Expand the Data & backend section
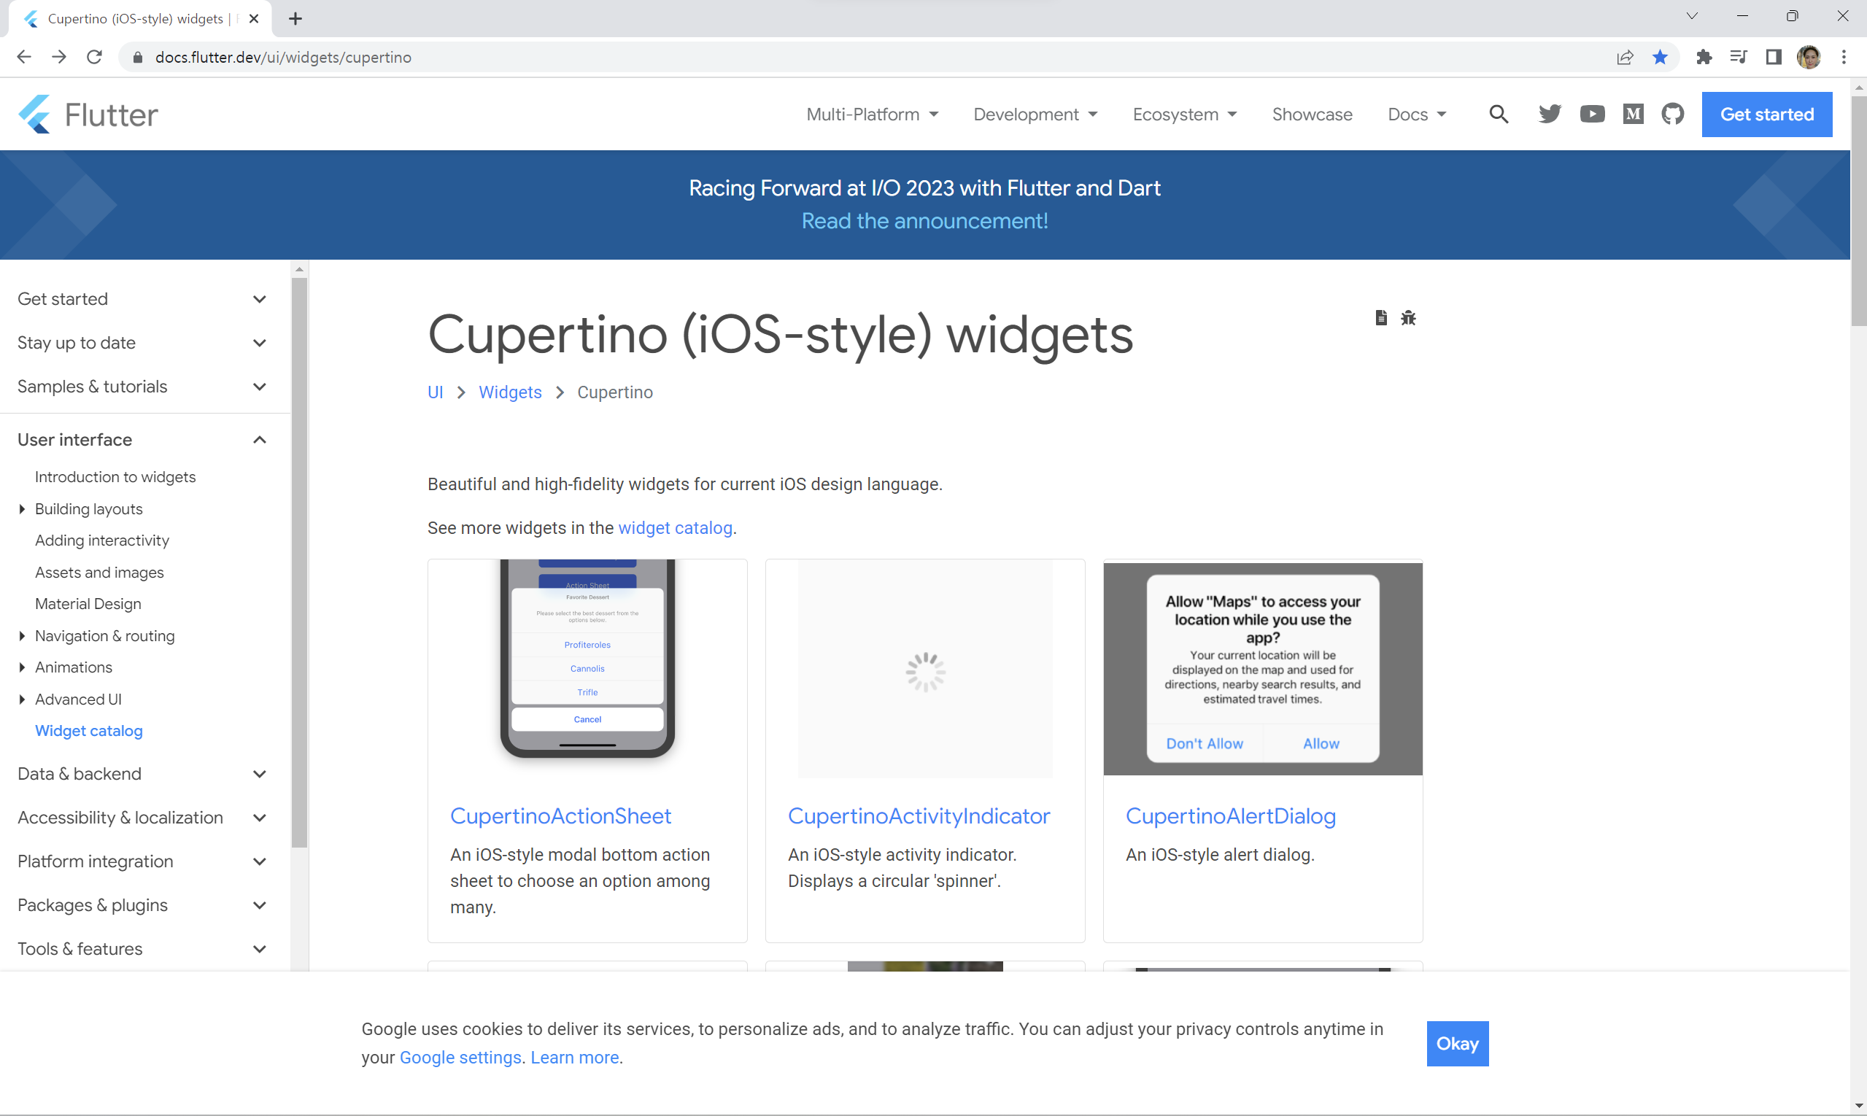This screenshot has height=1116, width=1867. coord(143,774)
